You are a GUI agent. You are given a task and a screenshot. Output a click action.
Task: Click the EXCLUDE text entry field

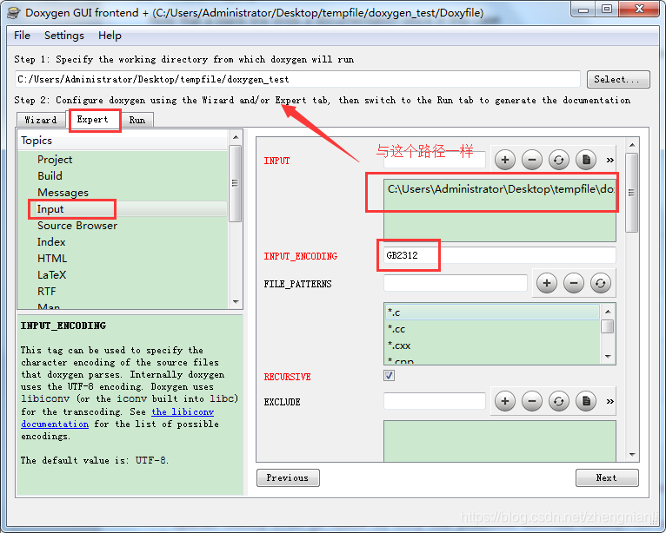[435, 401]
